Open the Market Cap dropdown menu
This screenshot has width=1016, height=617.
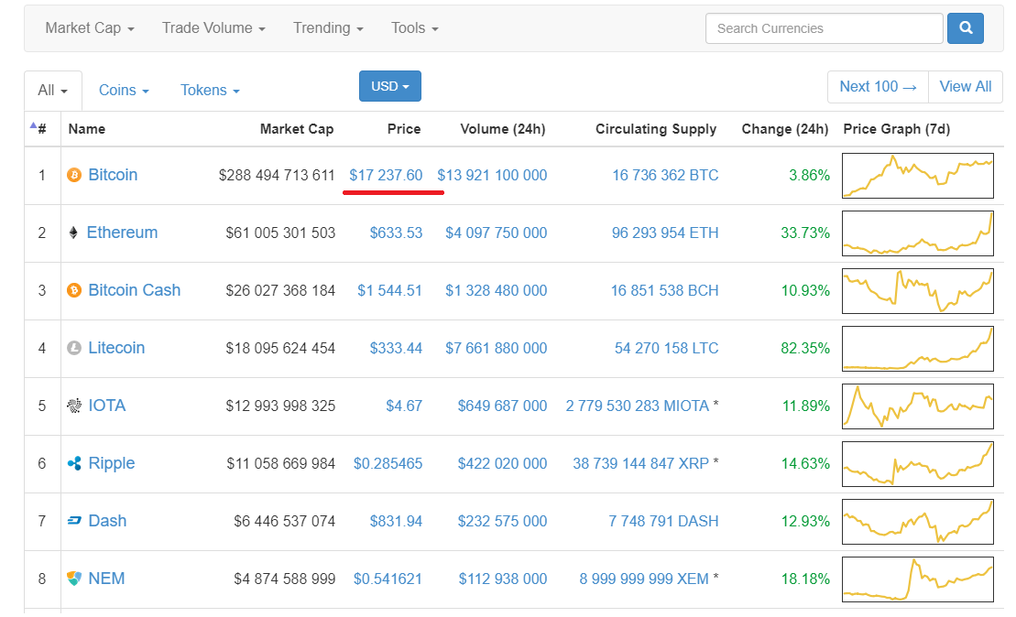coord(90,28)
